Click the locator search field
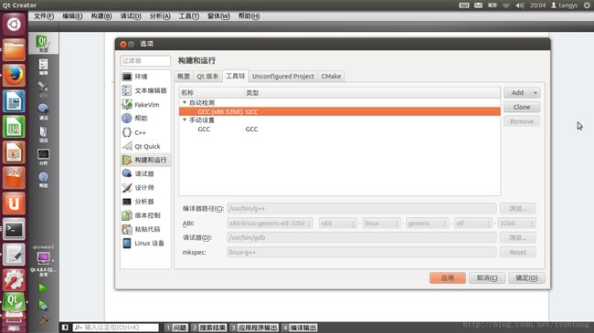The image size is (594, 333). point(115,328)
